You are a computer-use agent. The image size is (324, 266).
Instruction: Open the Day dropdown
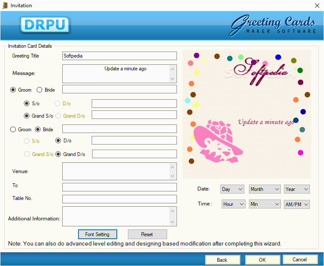[232, 189]
